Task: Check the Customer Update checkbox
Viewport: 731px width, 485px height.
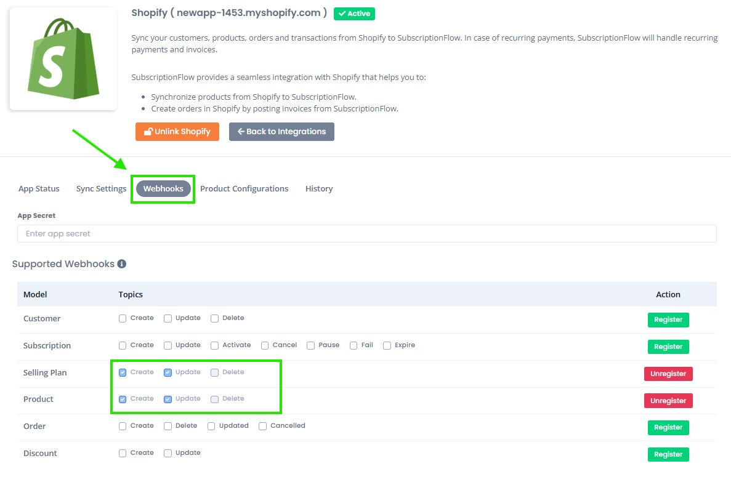Action: (x=168, y=319)
